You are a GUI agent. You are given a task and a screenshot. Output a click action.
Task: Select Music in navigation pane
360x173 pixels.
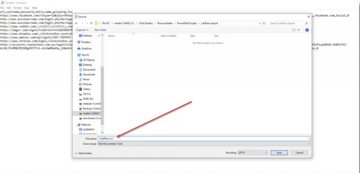(x=86, y=79)
